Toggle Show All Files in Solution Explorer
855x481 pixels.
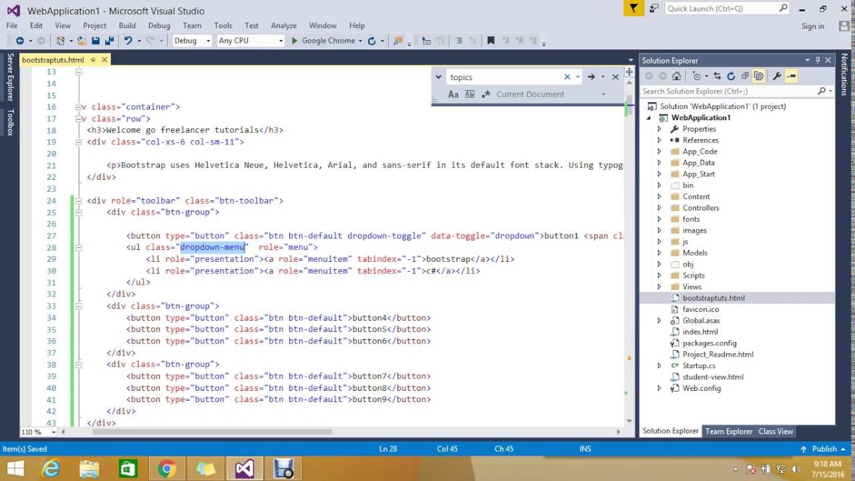758,76
